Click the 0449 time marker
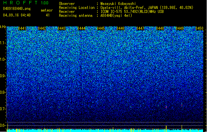This screenshot has height=132, width=207. pos(180,28)
